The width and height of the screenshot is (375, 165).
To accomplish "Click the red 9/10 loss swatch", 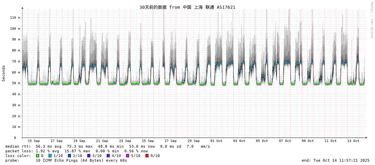I will point(147,156).
